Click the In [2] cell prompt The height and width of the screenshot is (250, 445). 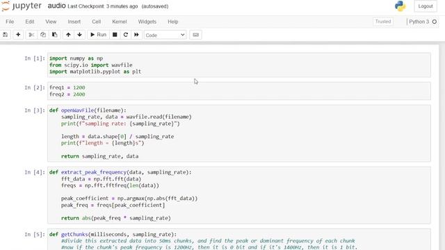click(x=35, y=87)
